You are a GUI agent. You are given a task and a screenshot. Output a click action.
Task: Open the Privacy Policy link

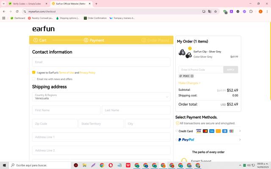[x=88, y=73]
